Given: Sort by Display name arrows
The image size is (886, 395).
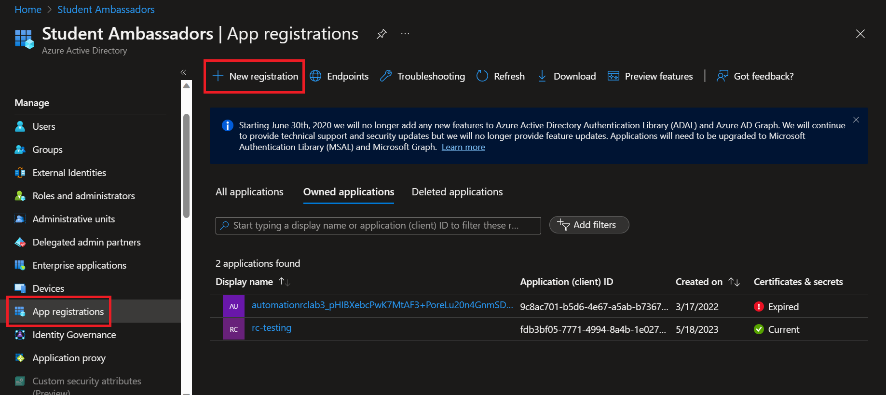Looking at the screenshot, I should [x=285, y=282].
